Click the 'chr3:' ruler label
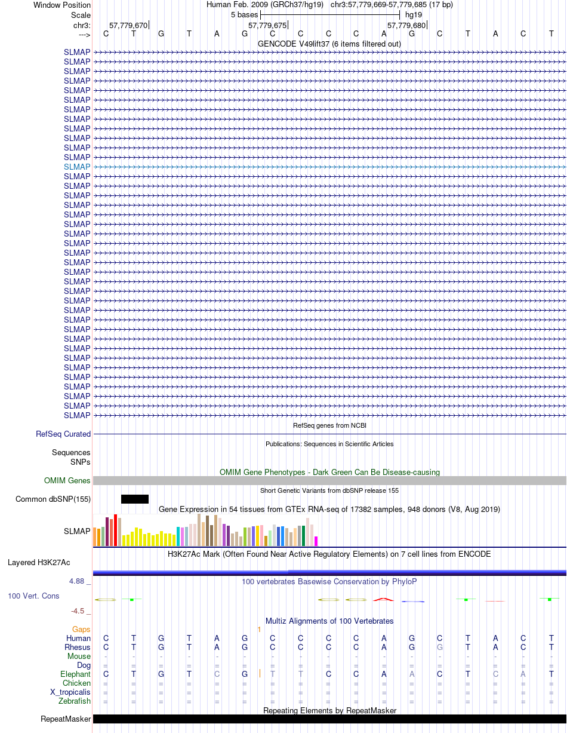 (x=82, y=25)
